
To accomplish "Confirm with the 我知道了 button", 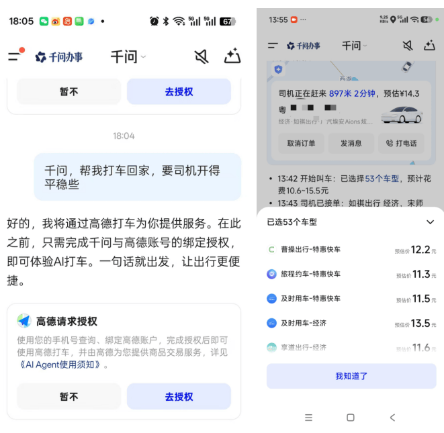I will (351, 376).
